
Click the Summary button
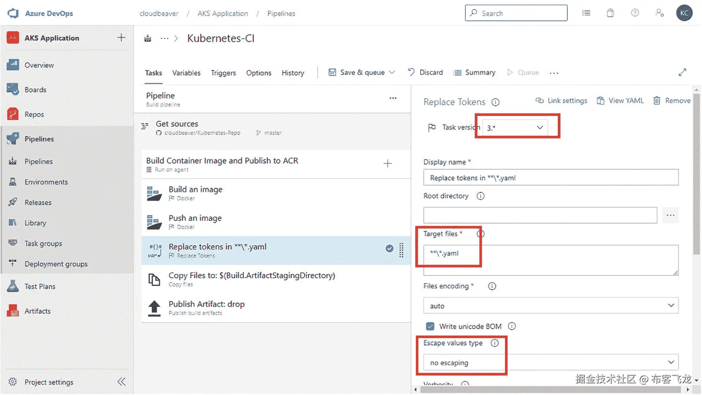pos(475,72)
